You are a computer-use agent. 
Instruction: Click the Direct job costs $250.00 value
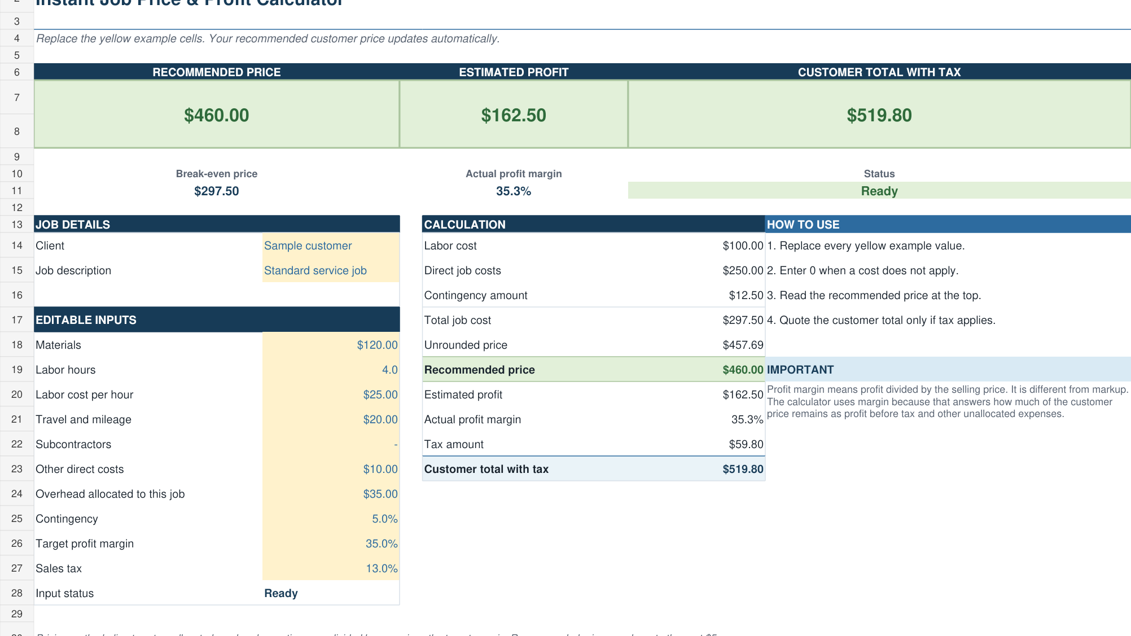[x=743, y=270]
